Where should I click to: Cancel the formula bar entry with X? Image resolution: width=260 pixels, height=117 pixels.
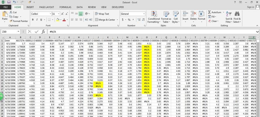click(30, 32)
